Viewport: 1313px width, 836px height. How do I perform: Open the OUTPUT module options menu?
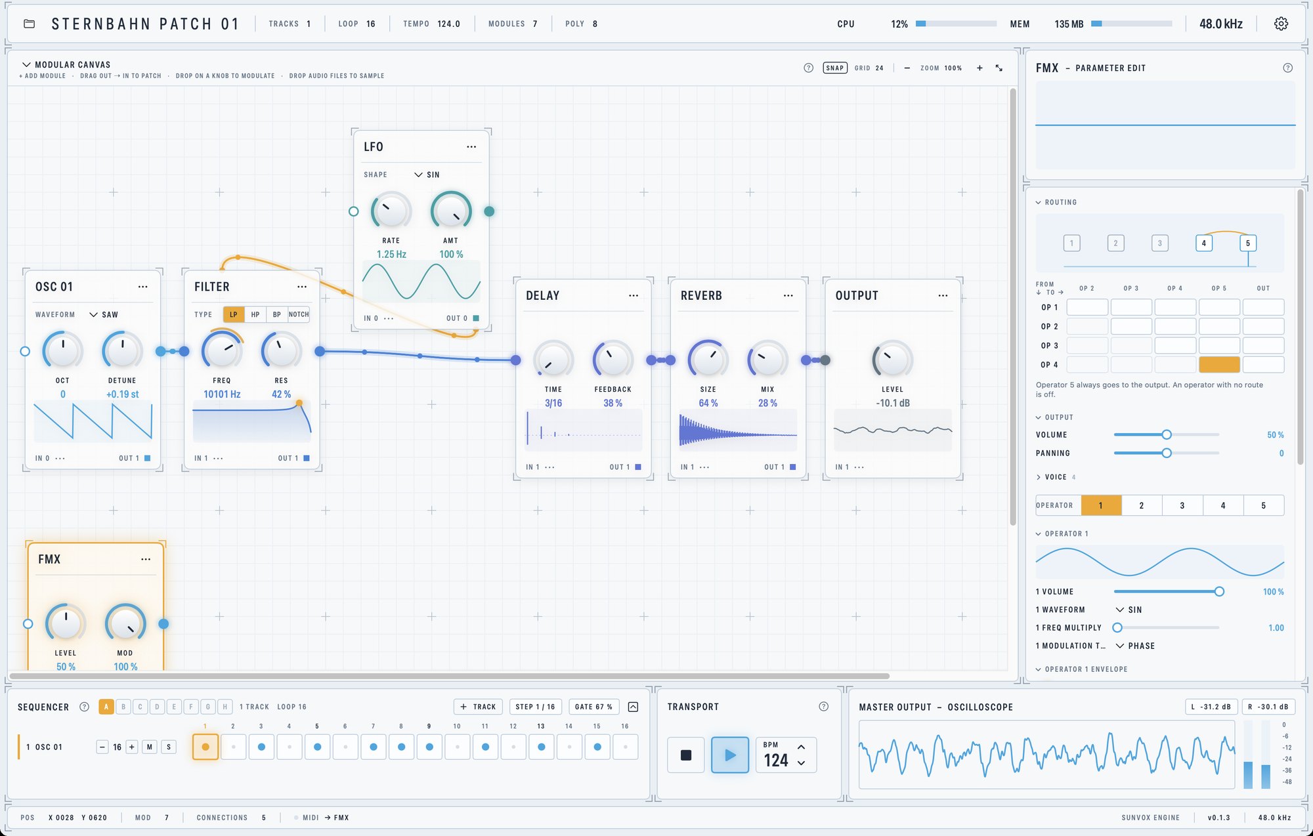tap(943, 295)
